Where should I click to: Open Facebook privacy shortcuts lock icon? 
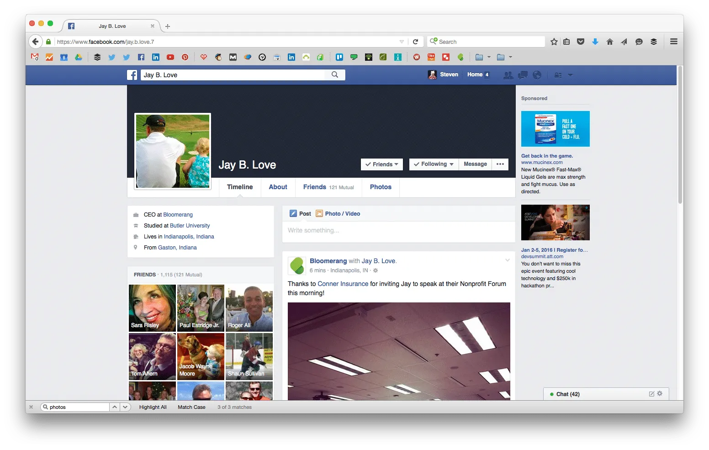(x=558, y=75)
